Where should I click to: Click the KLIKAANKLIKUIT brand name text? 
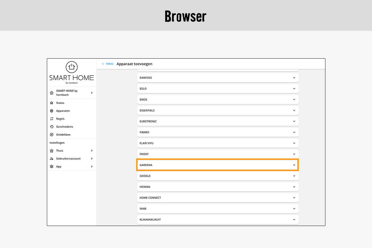tap(150, 219)
